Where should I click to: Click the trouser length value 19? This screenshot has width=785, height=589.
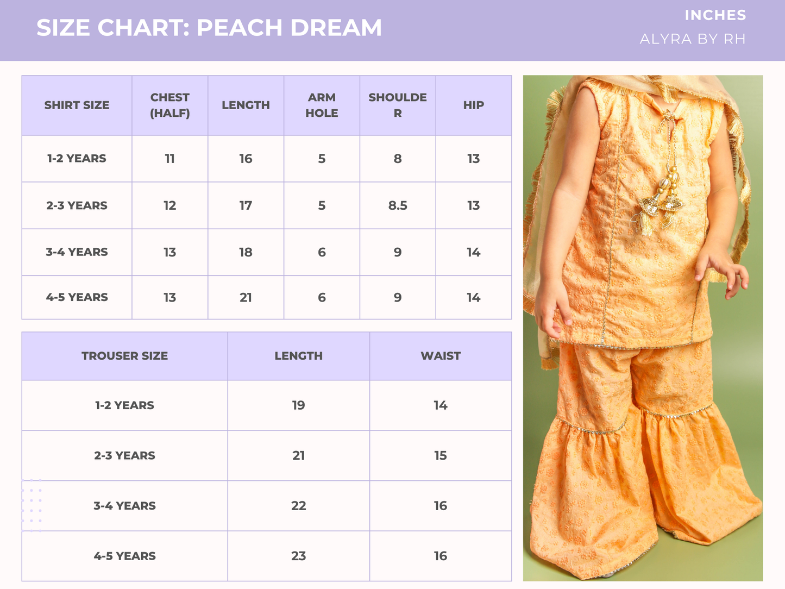298,405
